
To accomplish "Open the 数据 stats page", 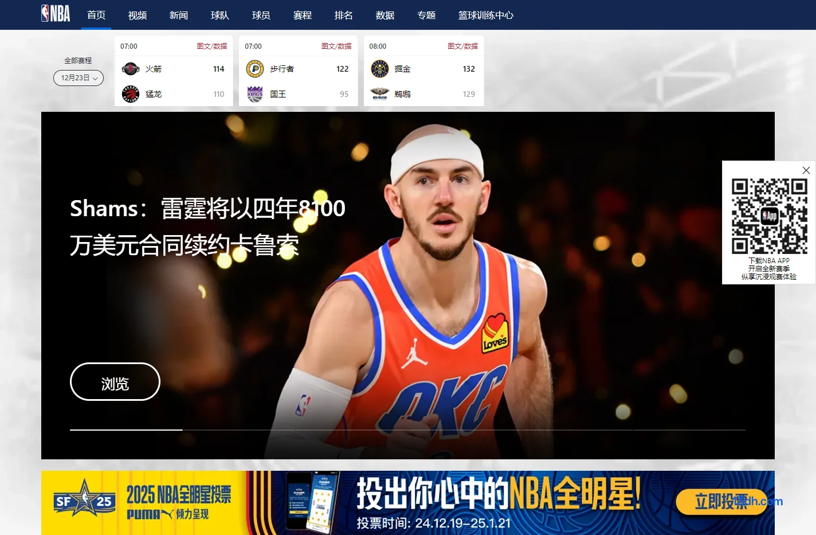I will pos(385,15).
